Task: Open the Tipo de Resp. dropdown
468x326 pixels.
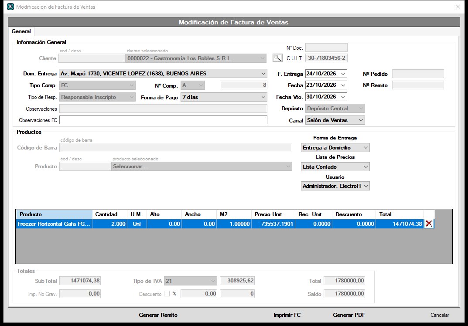Action: (132, 97)
